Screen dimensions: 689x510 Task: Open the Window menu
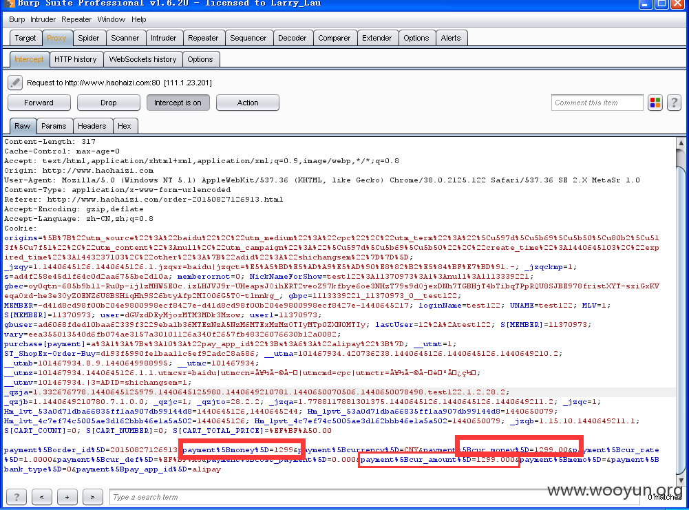[112, 19]
